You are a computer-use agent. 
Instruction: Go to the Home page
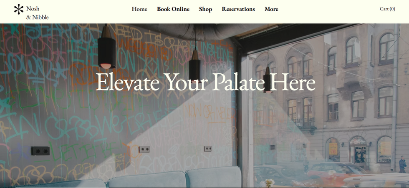pyautogui.click(x=139, y=9)
